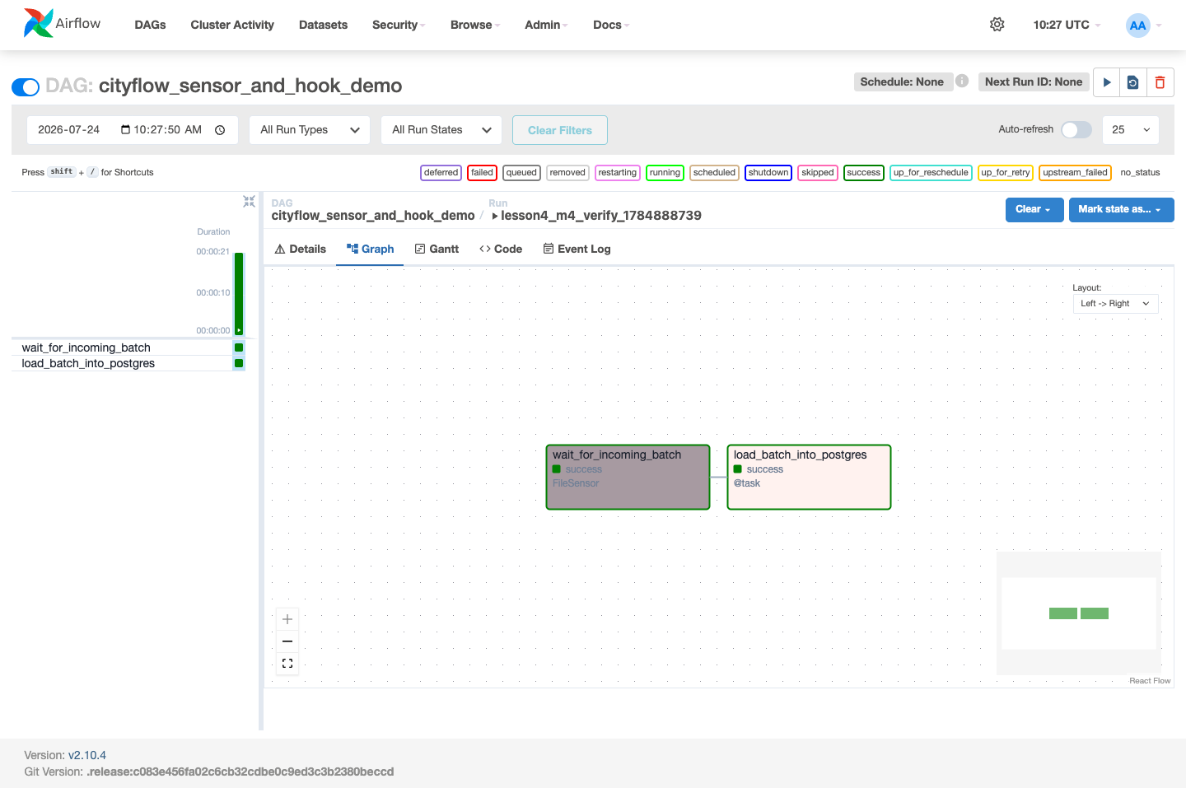
Task: Select load_batch_into_postgres task status square
Action: (x=239, y=363)
